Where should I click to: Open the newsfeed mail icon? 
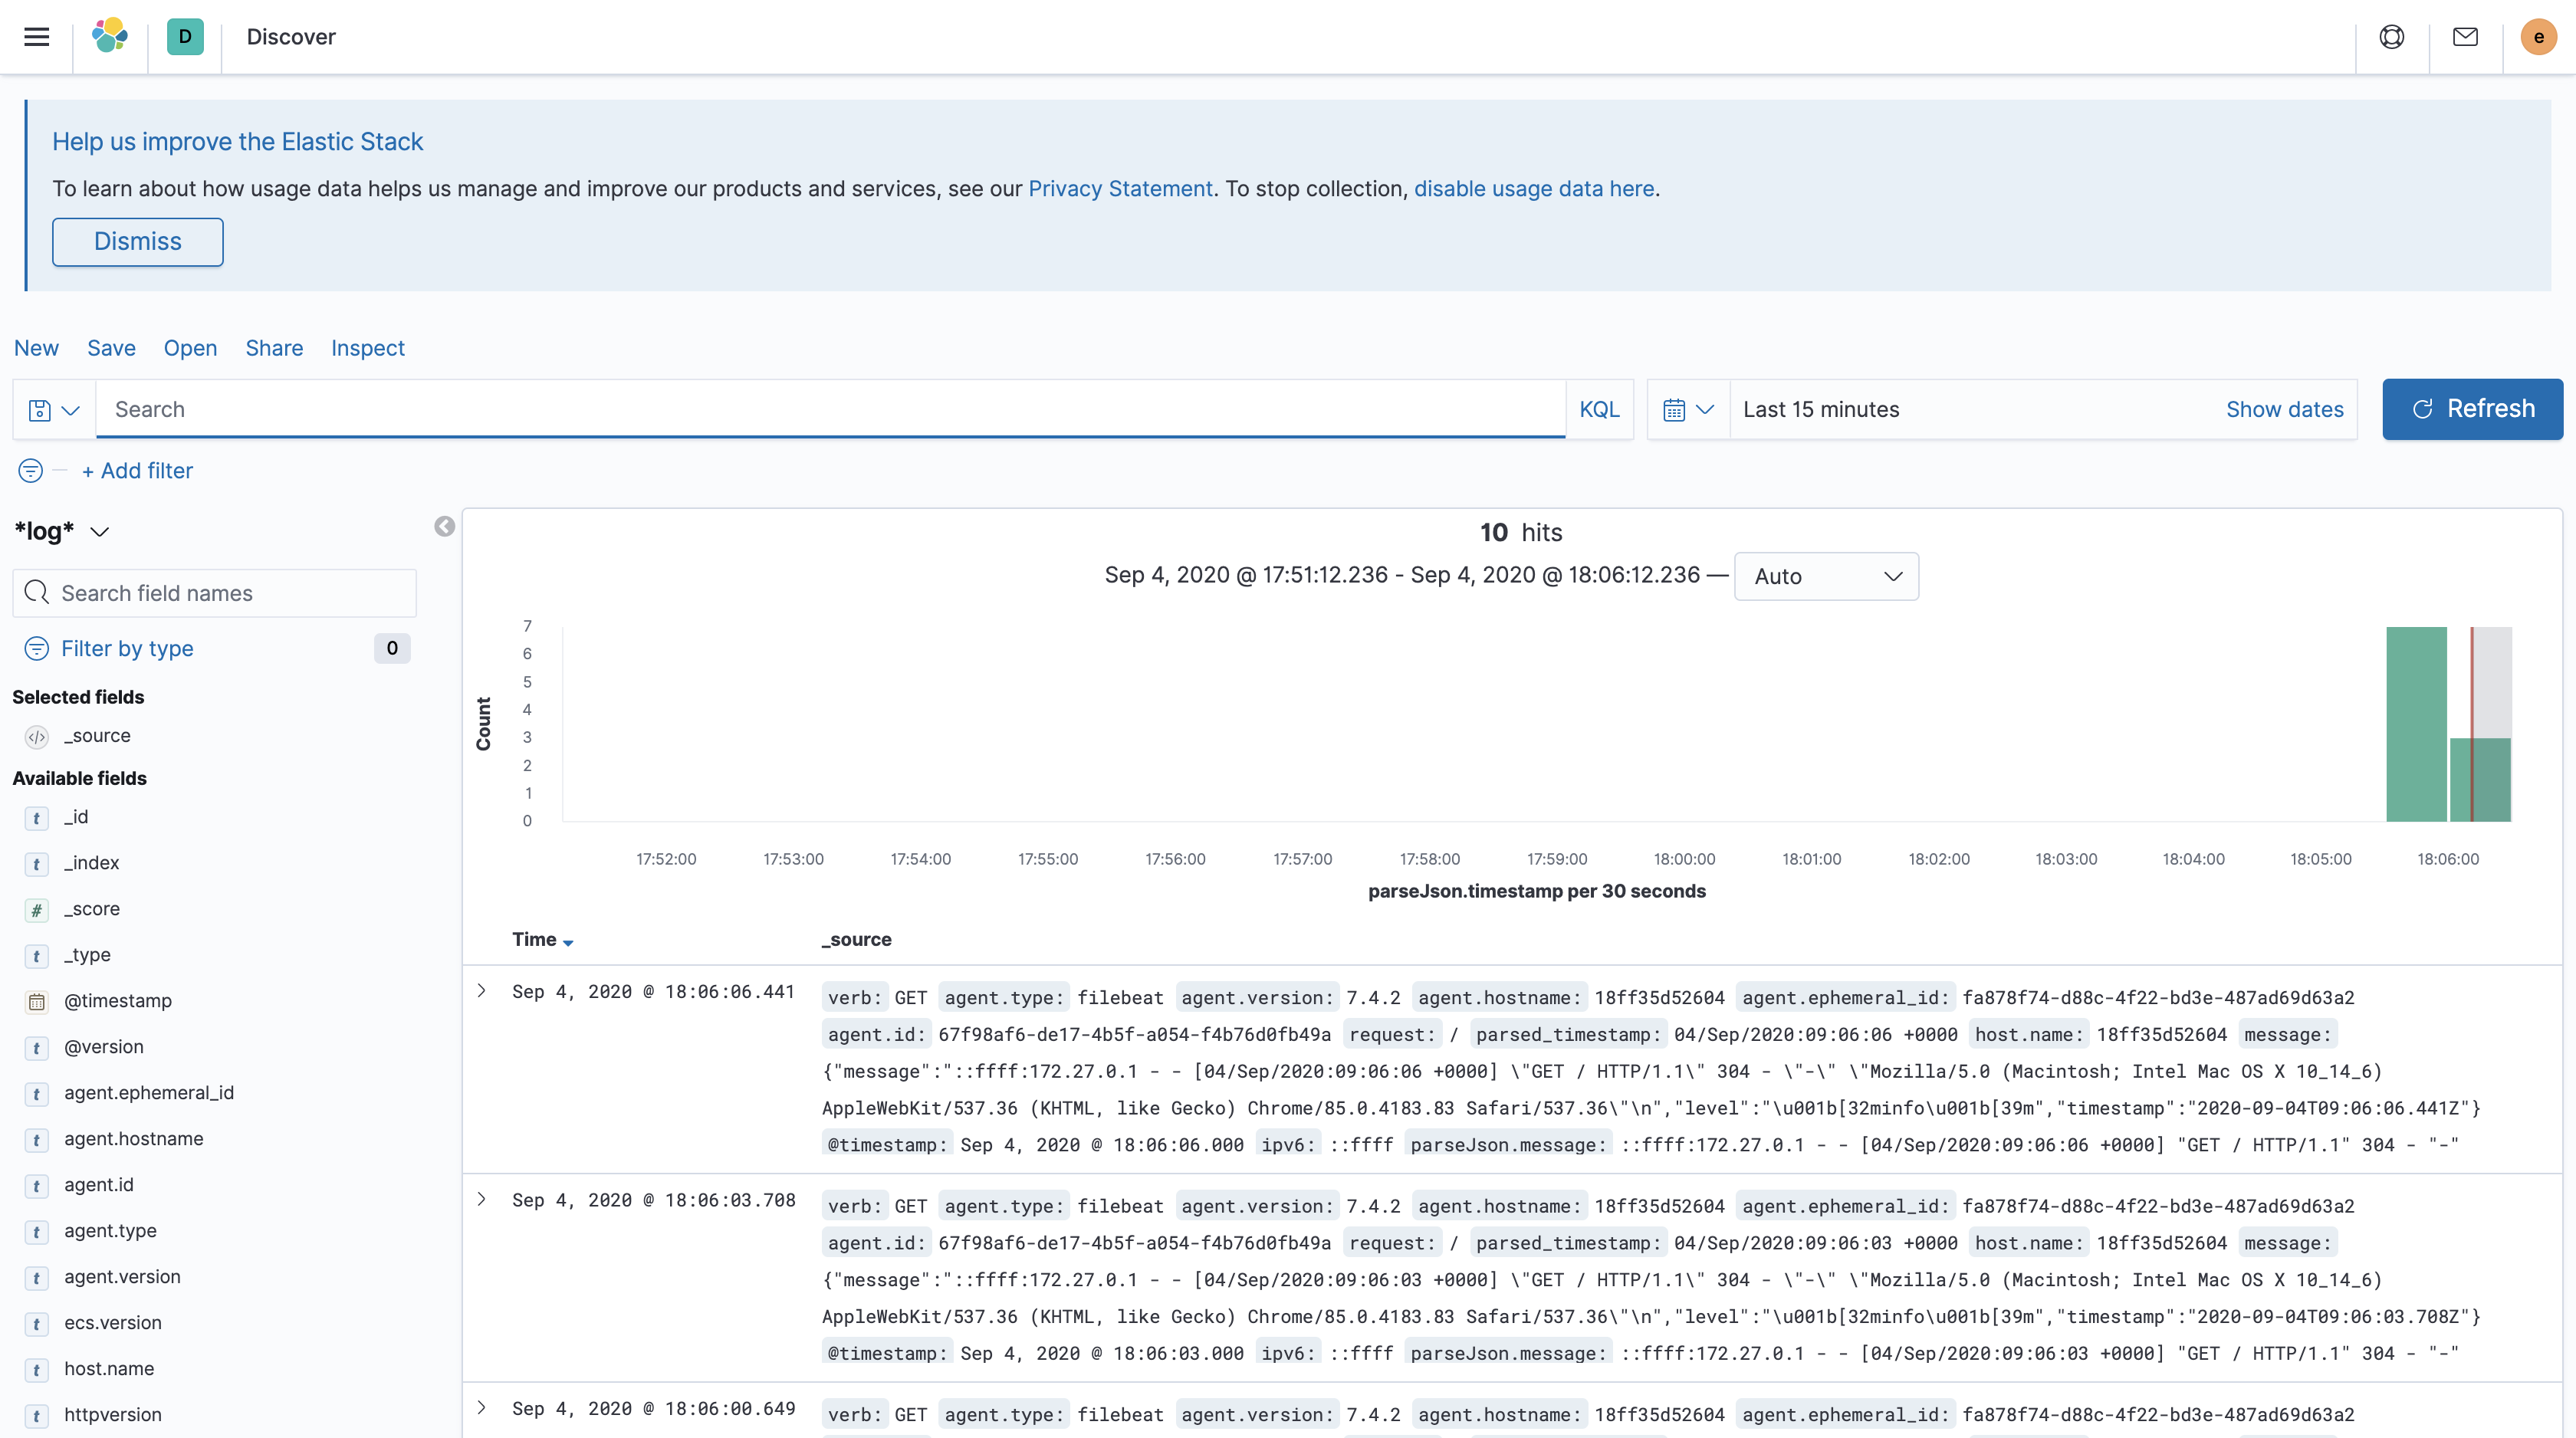(x=2466, y=37)
